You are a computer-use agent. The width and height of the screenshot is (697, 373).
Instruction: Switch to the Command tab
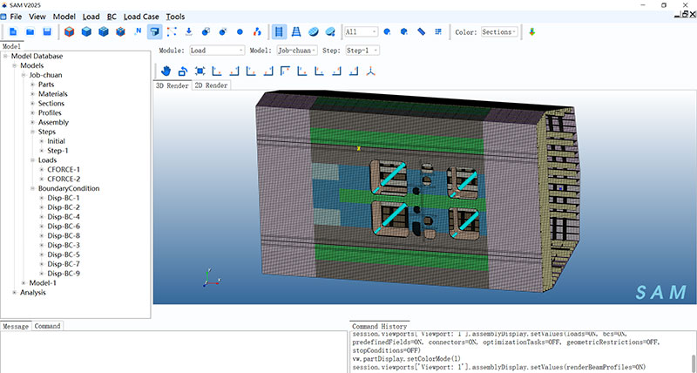pyautogui.click(x=47, y=326)
